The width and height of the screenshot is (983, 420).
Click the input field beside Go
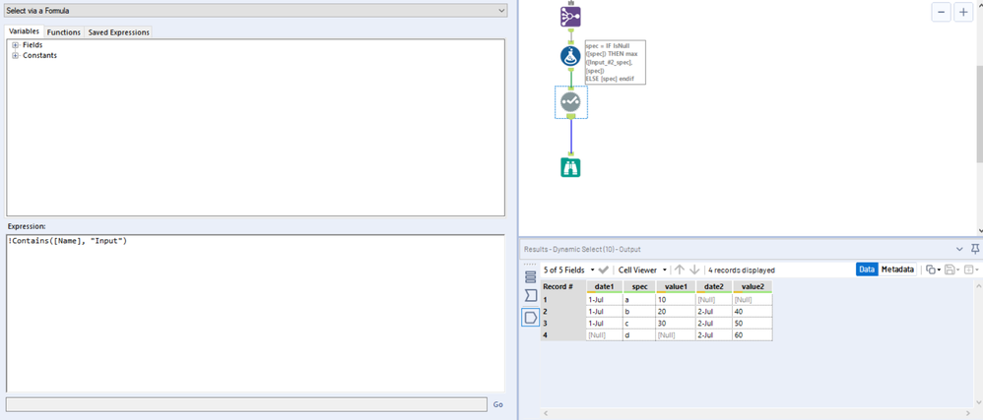(246, 403)
